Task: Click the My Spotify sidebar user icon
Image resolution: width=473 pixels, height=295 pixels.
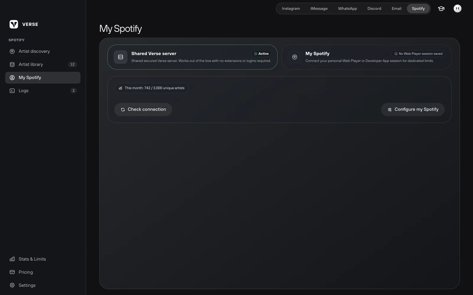Action: [x=12, y=78]
